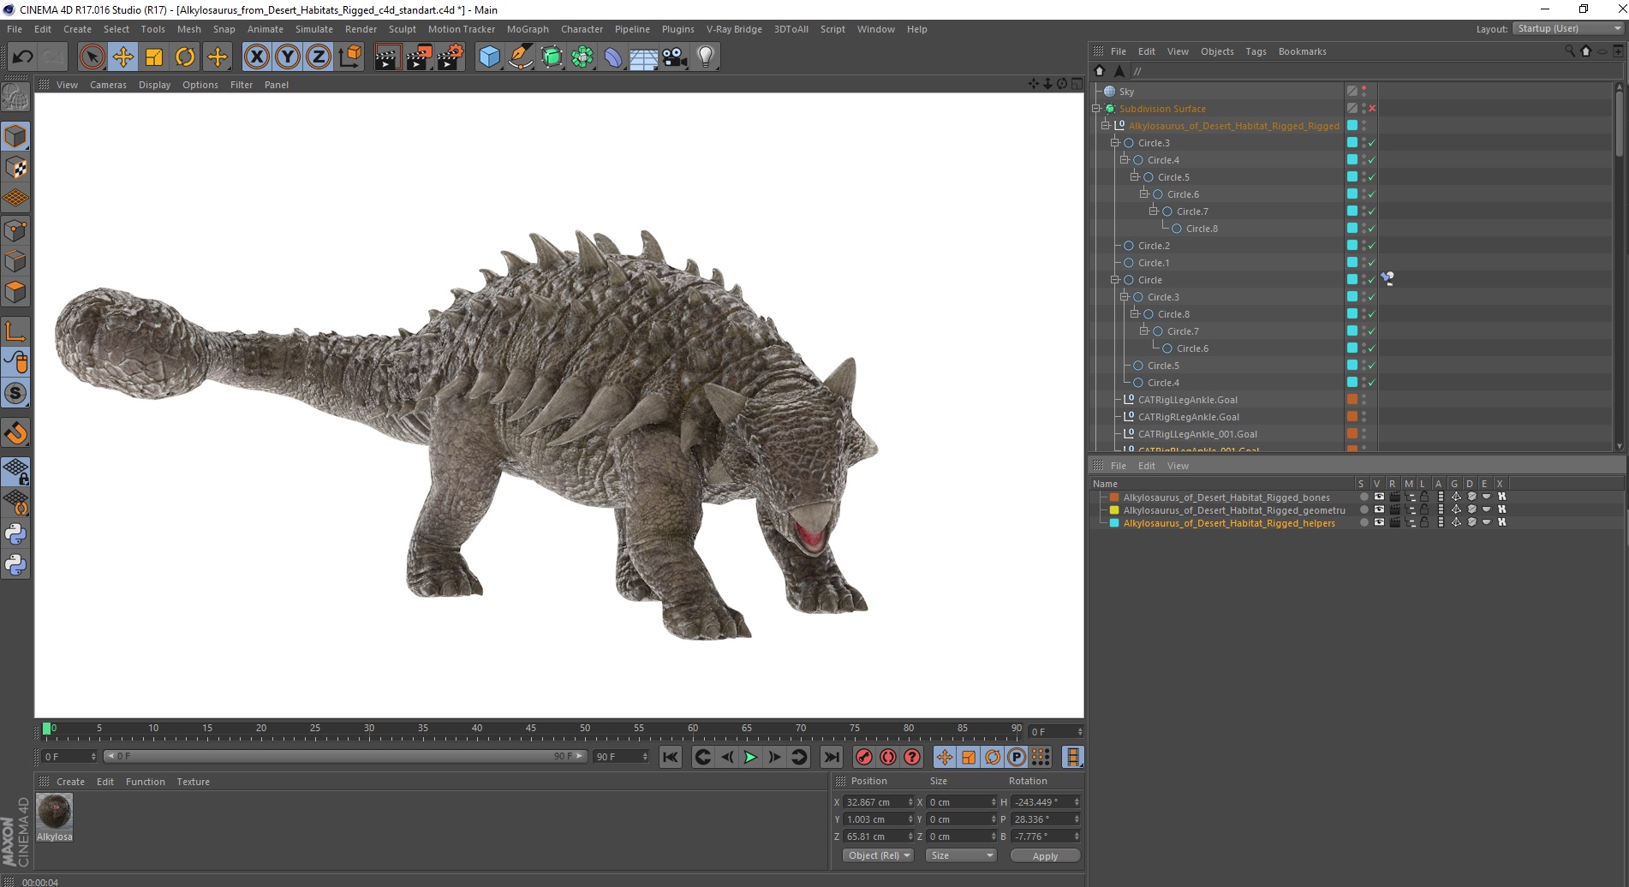Collapse the Circle.5 expander under Circle.4
Image resolution: width=1629 pixels, height=887 pixels.
[x=1134, y=177]
